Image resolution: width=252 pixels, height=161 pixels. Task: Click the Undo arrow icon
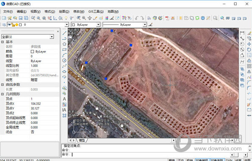[x=136, y=18]
